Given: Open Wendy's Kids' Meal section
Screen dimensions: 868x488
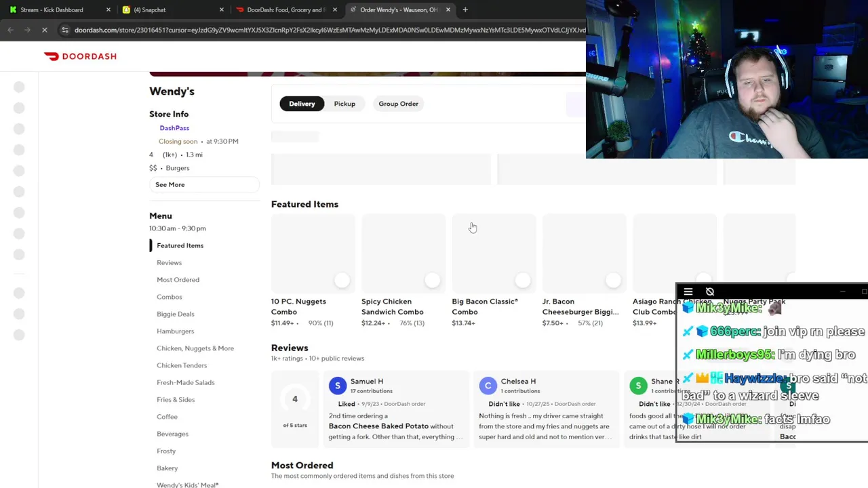Looking at the screenshot, I should (x=187, y=484).
